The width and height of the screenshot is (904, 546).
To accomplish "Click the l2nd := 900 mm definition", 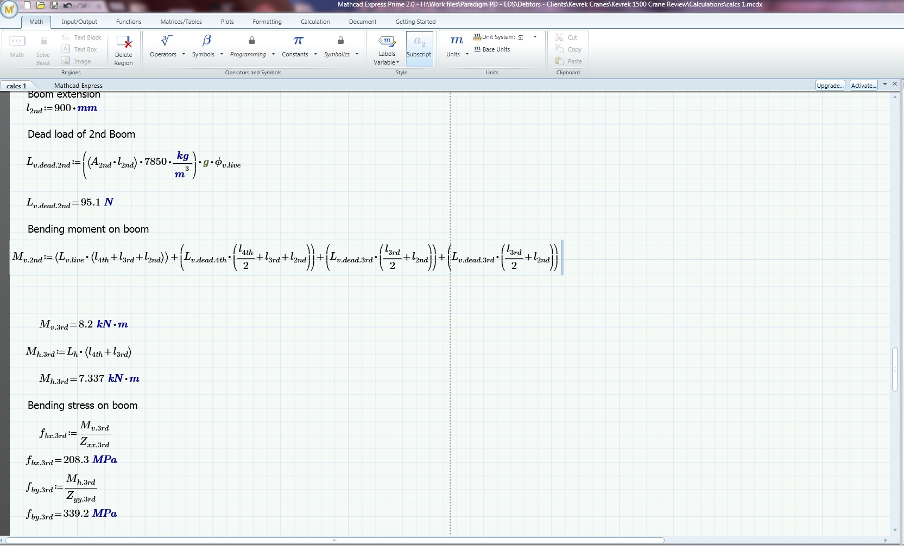I will click(62, 108).
